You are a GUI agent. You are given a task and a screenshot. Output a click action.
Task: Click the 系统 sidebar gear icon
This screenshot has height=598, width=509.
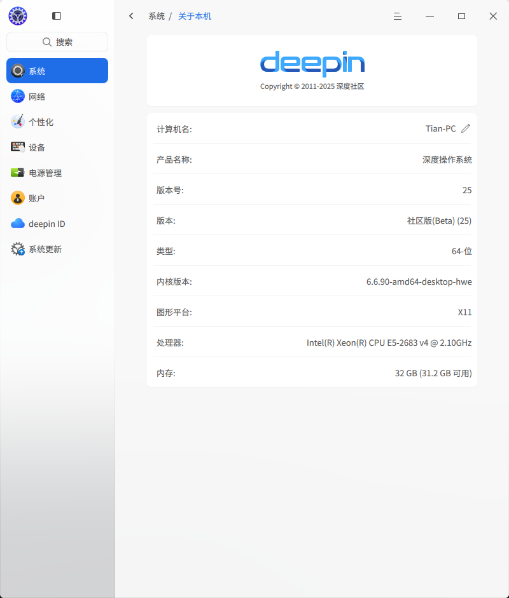(18, 71)
